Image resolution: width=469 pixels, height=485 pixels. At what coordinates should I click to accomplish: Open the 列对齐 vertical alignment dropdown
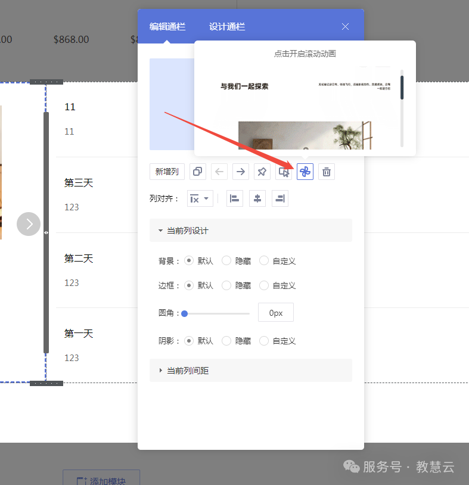point(200,198)
